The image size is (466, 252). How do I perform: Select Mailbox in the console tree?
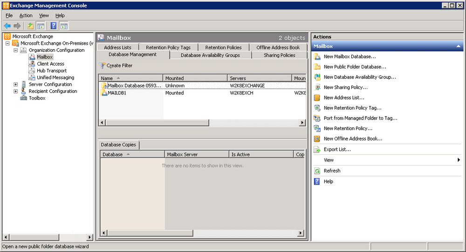coord(45,57)
